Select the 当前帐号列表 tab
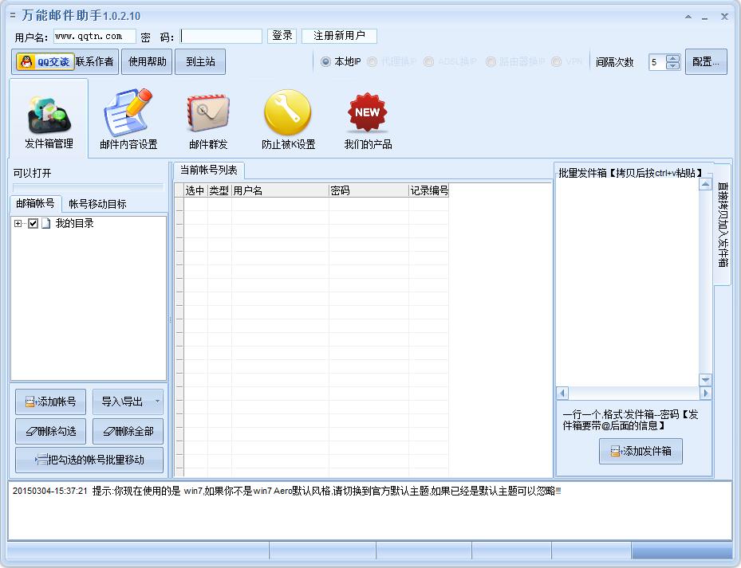741x568 pixels. click(x=209, y=170)
